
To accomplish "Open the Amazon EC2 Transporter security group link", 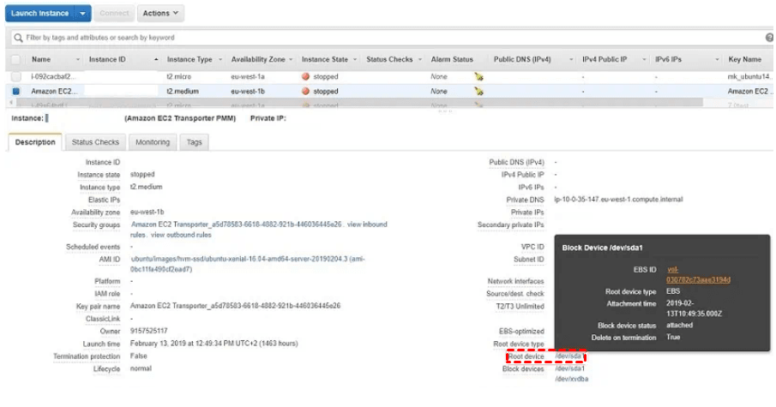I will (x=236, y=224).
